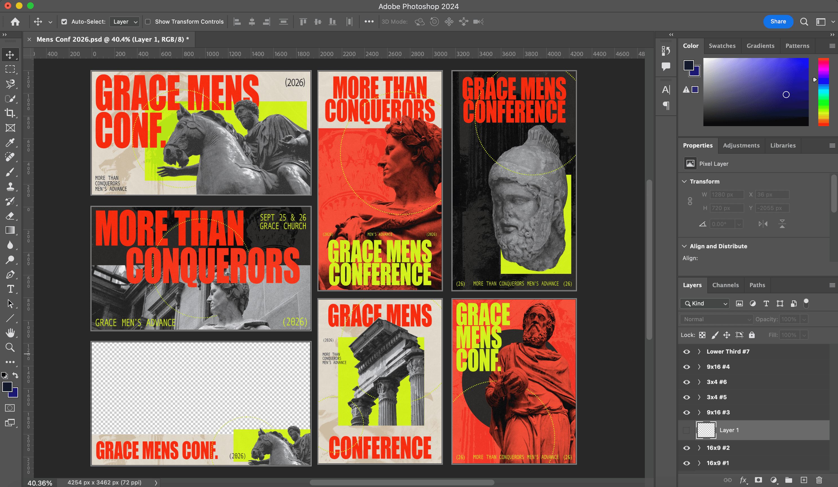Select the Move tool in the toolbar
This screenshot has width=838, height=487.
coord(10,55)
